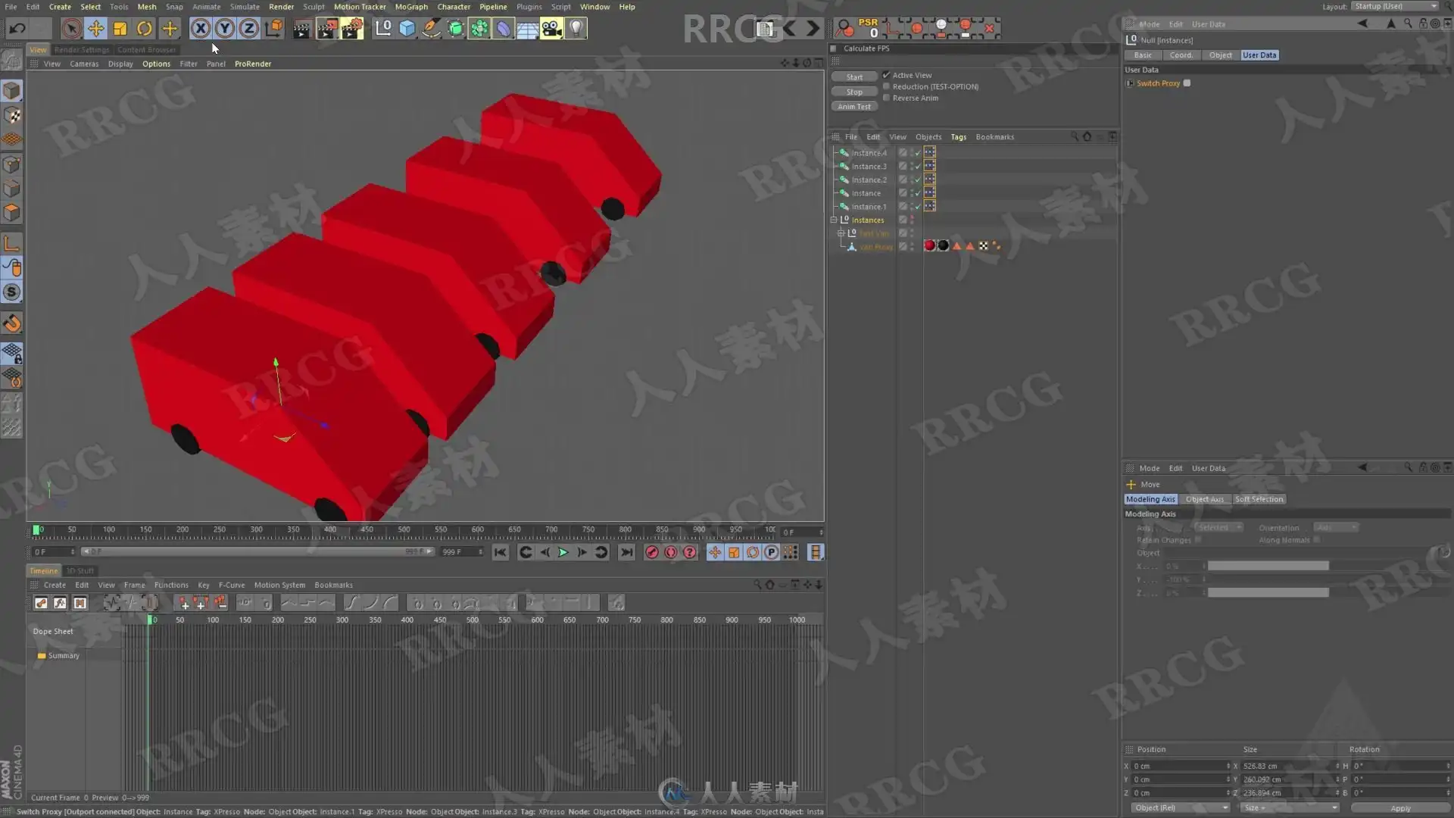Click the Light bulb icon
Screen dimensions: 1454x818
point(576,29)
